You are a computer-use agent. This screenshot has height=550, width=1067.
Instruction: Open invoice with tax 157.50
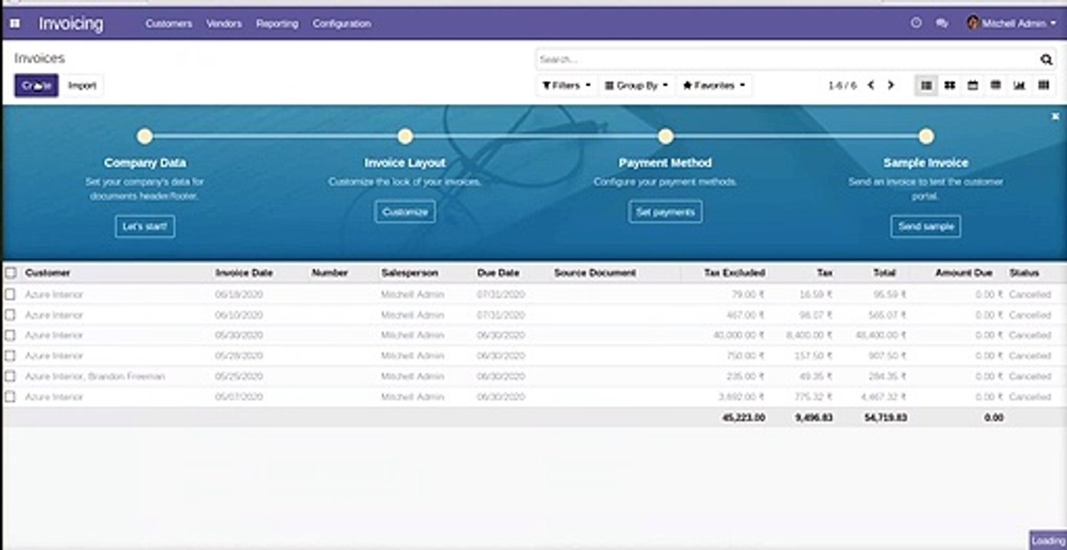click(533, 356)
